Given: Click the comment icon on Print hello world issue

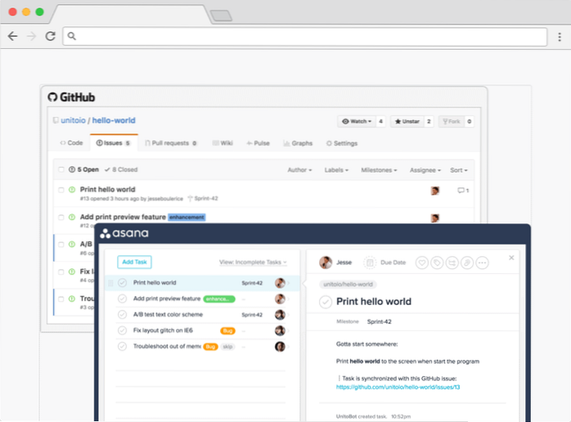Looking at the screenshot, I should (x=462, y=191).
